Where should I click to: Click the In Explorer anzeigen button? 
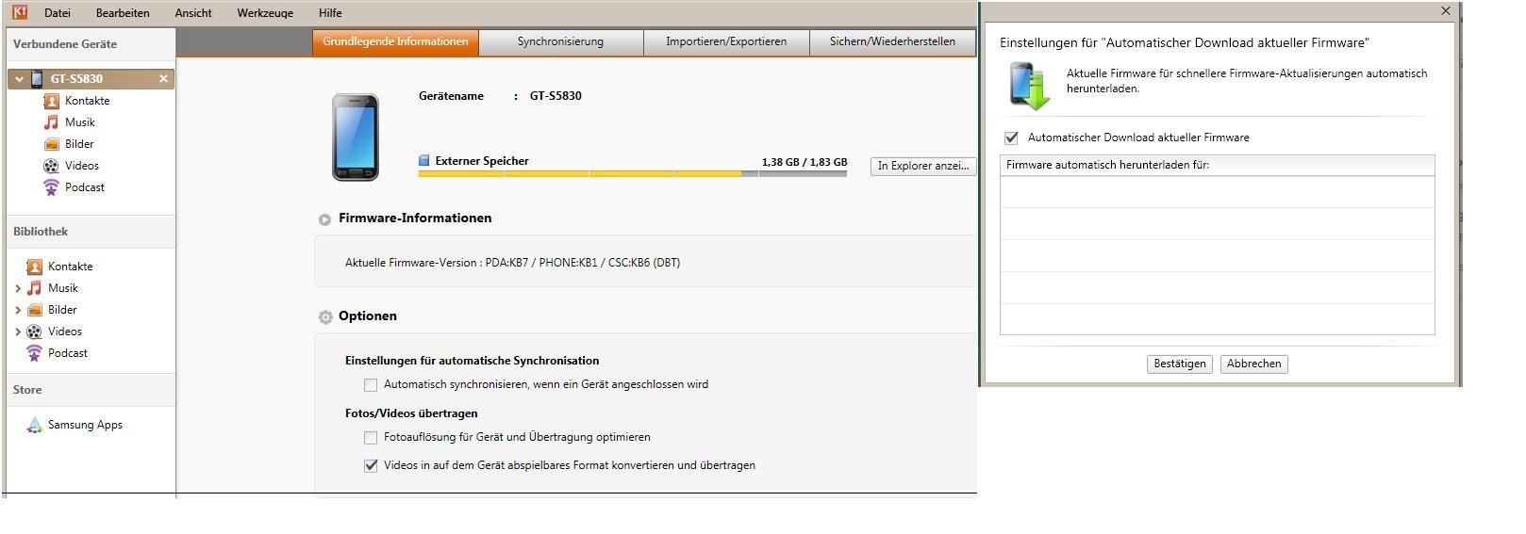(x=923, y=166)
